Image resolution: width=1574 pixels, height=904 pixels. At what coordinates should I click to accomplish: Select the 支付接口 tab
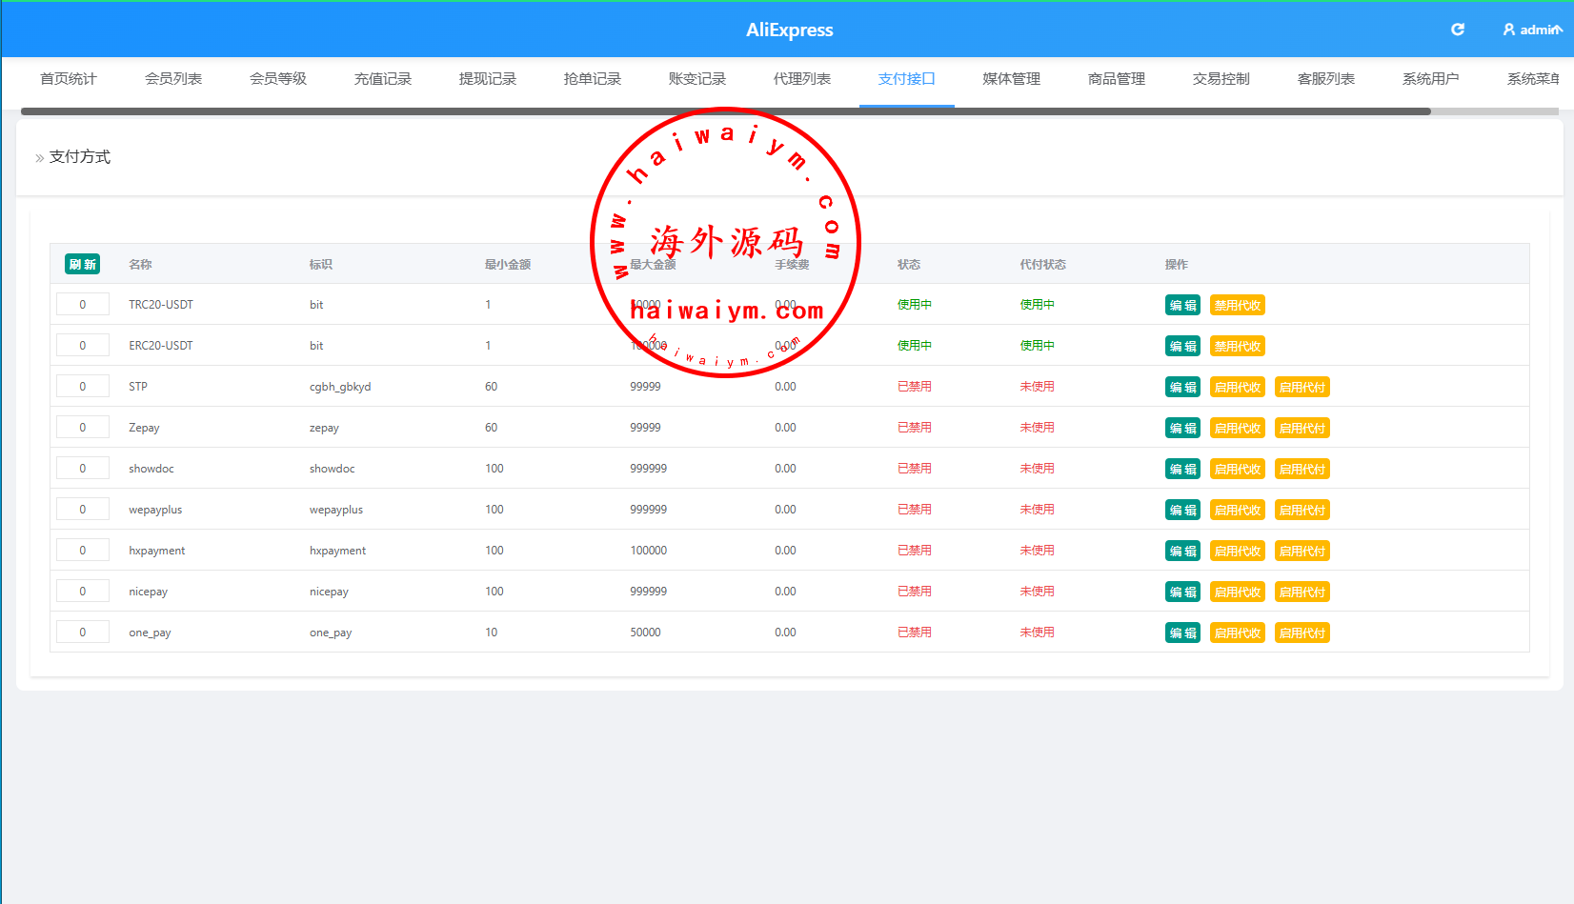pyautogui.click(x=907, y=79)
